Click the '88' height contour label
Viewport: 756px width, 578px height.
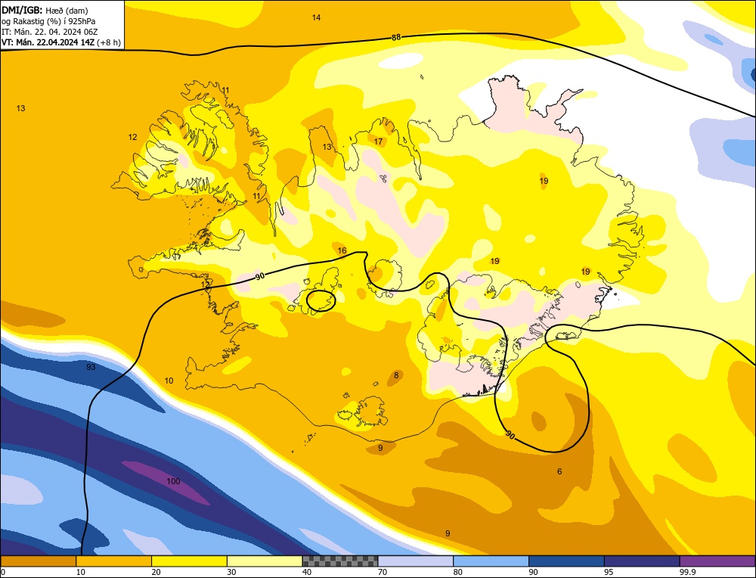click(396, 38)
